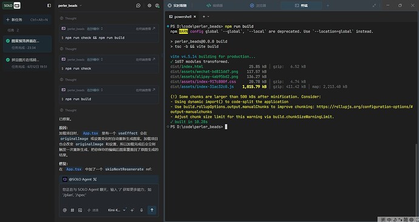
Task: Toggle sandbox mode on npm run build card
Action: [x=95, y=90]
